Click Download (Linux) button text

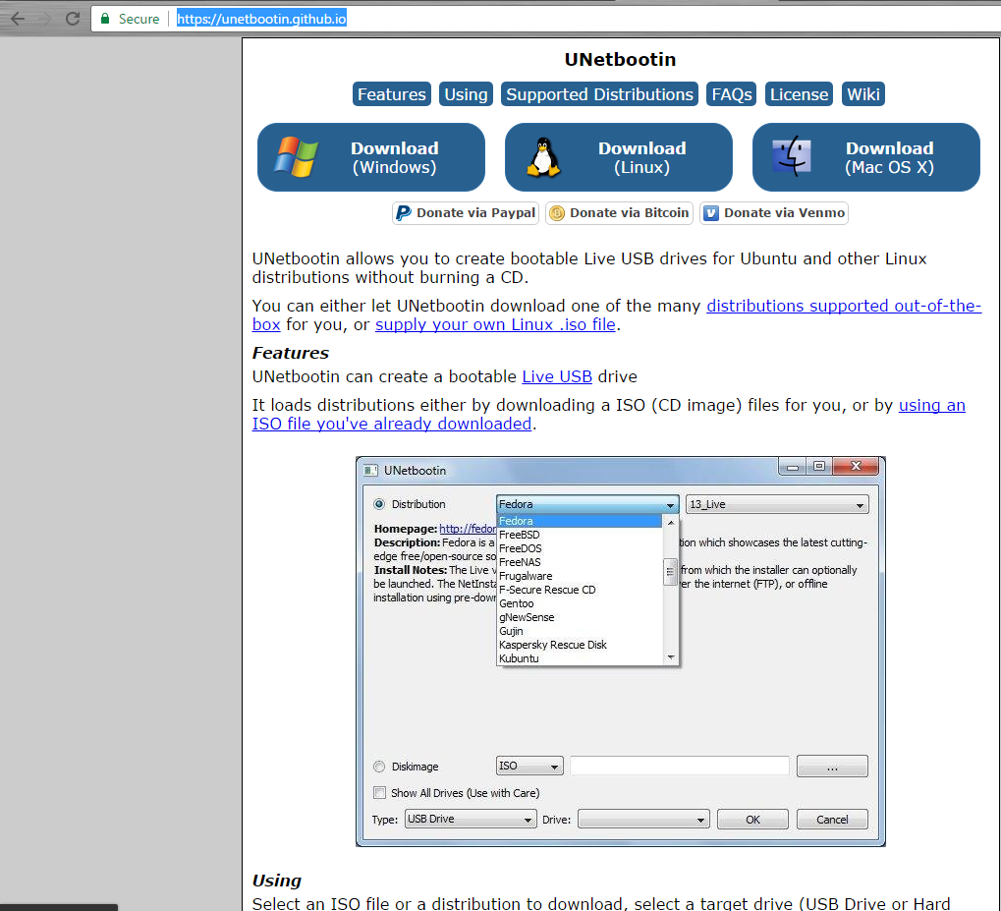pyautogui.click(x=641, y=158)
